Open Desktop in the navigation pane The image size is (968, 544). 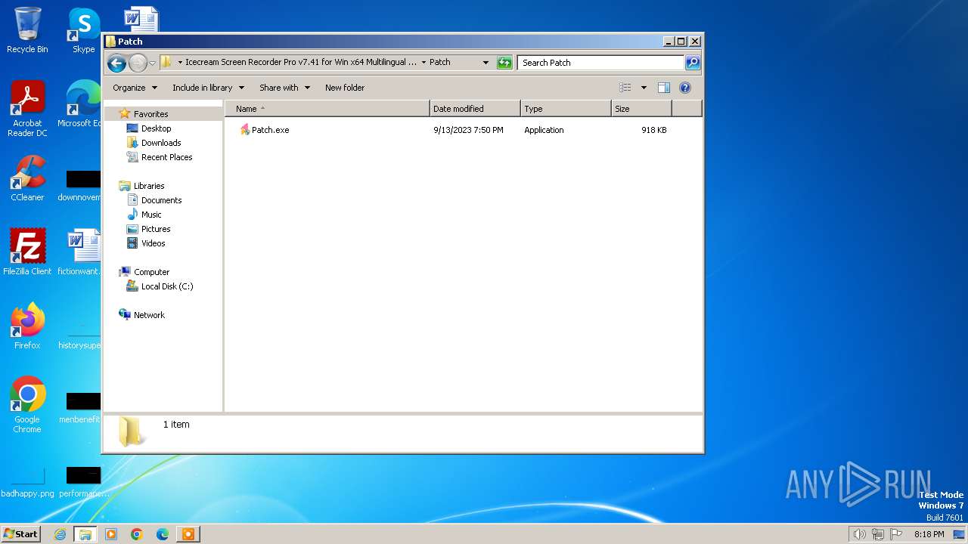point(156,128)
